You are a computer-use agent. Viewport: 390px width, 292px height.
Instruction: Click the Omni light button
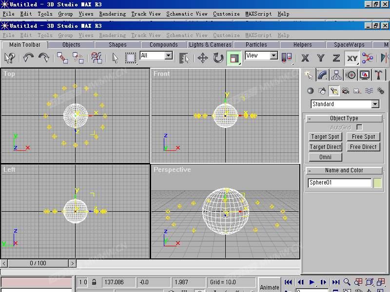[325, 157]
